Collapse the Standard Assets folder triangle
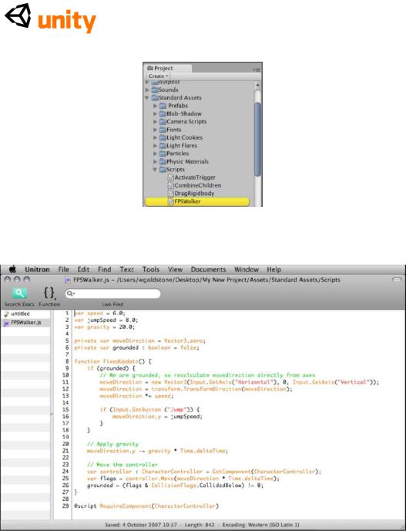 [147, 98]
